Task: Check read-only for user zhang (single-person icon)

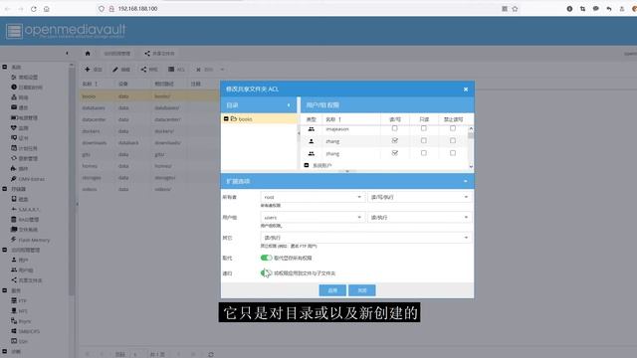Action: [424, 140]
